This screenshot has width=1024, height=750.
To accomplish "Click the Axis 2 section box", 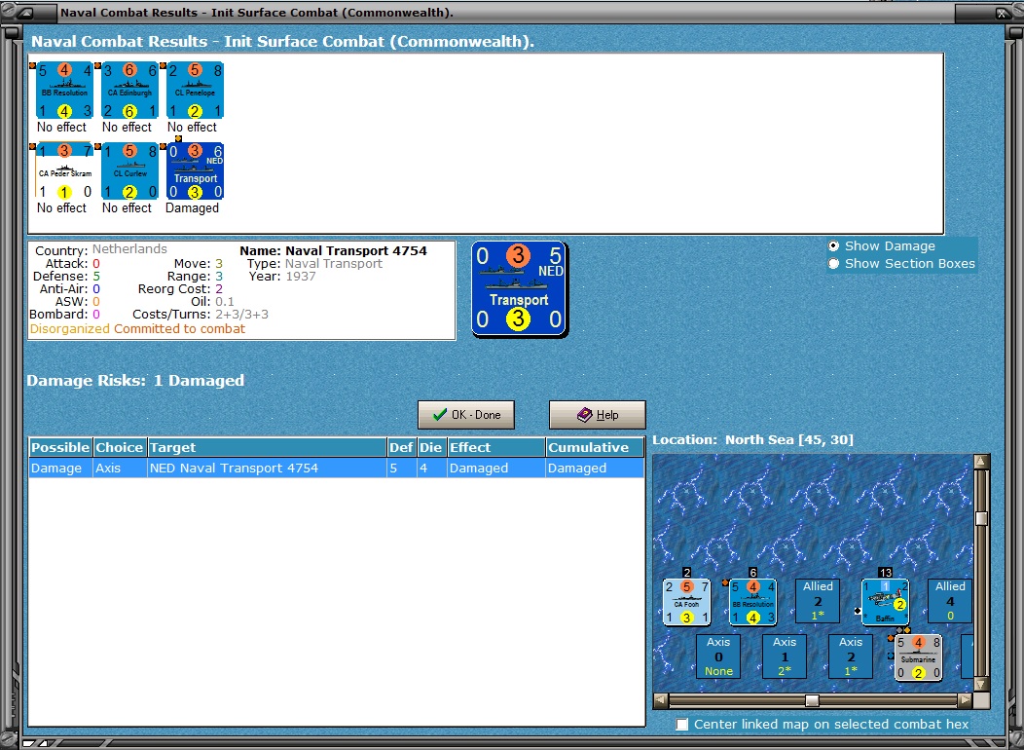I will pyautogui.click(x=851, y=656).
